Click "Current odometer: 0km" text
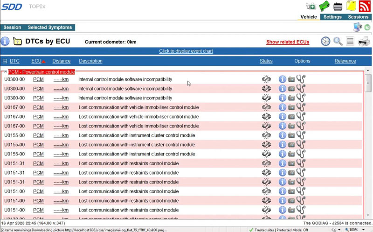The image size is (373, 232). point(111,42)
